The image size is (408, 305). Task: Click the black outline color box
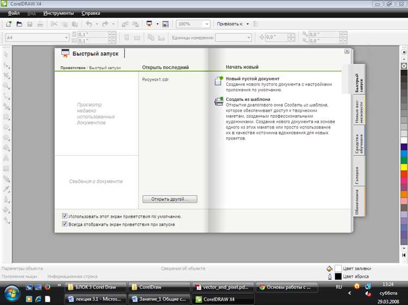pyautogui.click(x=338, y=276)
